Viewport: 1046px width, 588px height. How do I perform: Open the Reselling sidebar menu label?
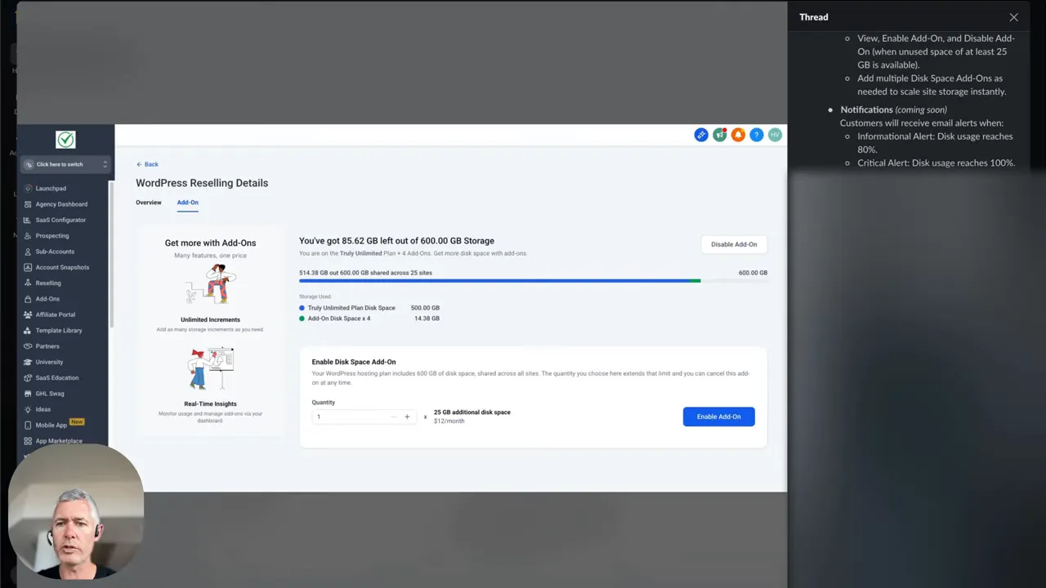pyautogui.click(x=48, y=283)
